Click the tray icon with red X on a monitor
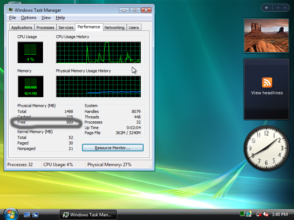The image size is (294, 220). pos(259,214)
